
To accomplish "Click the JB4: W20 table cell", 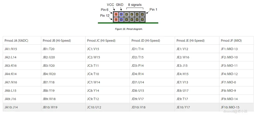I will tap(63, 74).
